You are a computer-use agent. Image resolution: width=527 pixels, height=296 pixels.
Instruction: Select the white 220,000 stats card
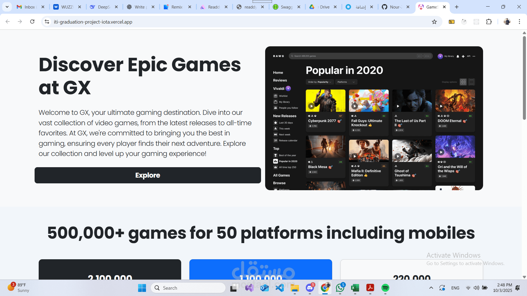412,269
